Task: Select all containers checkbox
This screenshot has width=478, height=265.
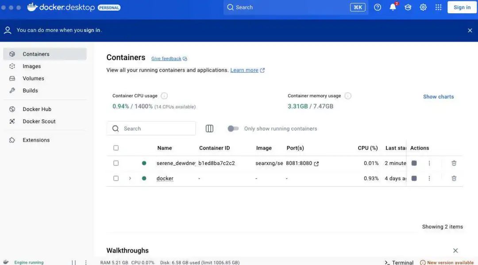Action: pyautogui.click(x=116, y=148)
